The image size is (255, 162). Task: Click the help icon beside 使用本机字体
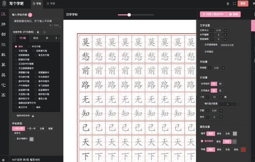tap(33, 116)
